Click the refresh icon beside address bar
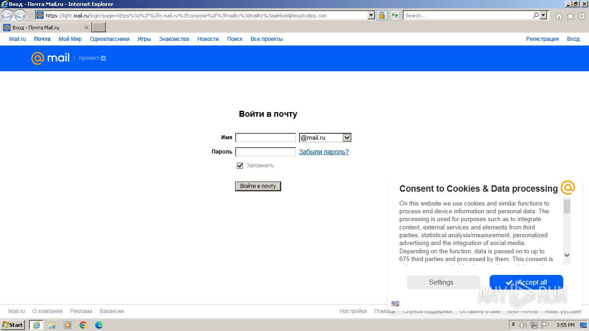The width and height of the screenshot is (589, 331). [x=394, y=15]
